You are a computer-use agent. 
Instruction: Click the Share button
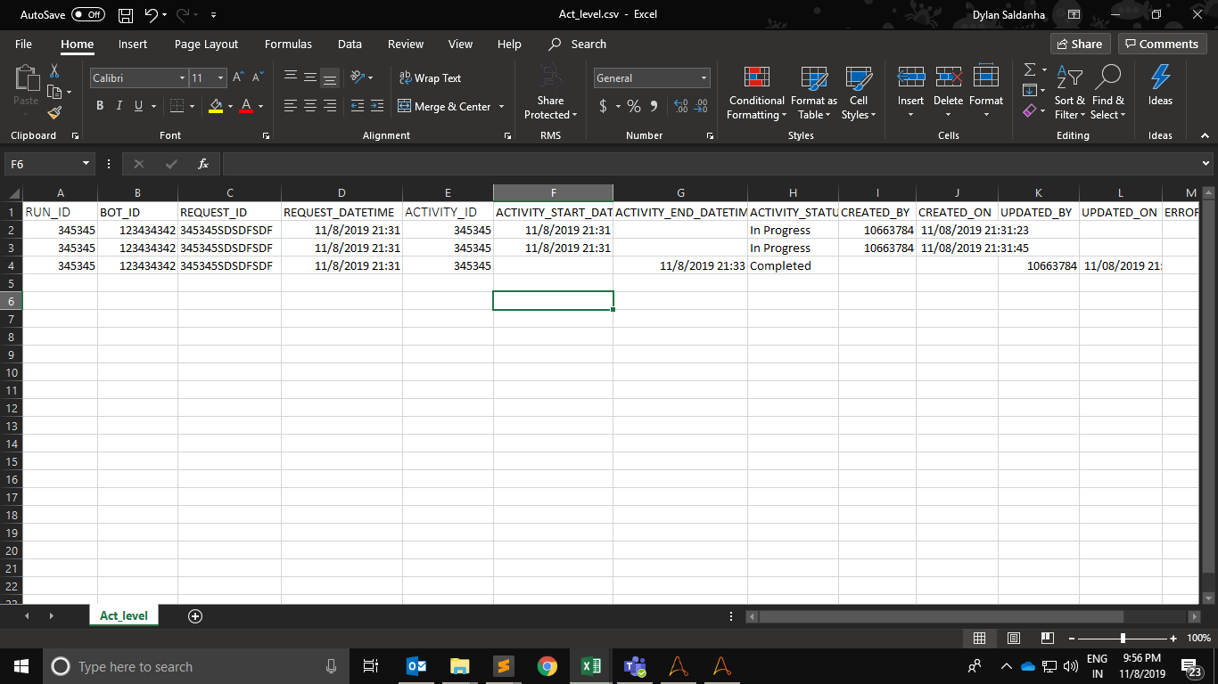tap(1078, 45)
